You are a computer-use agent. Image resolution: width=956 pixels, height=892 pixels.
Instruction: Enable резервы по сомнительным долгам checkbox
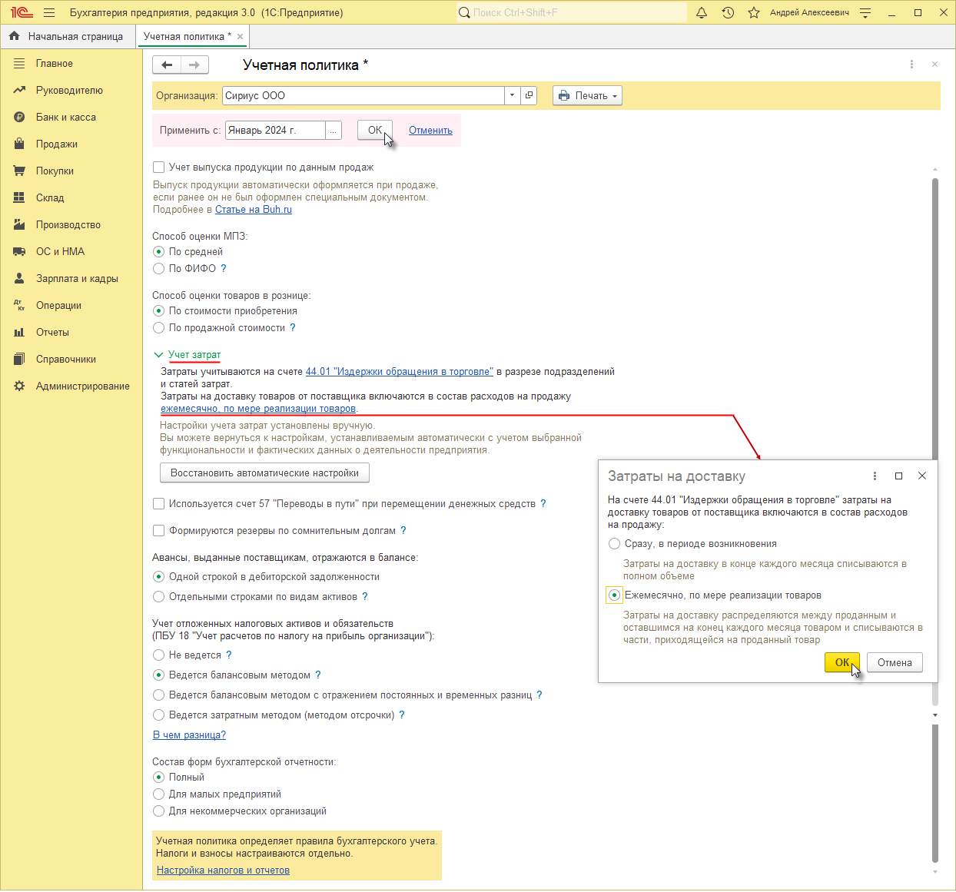point(159,531)
